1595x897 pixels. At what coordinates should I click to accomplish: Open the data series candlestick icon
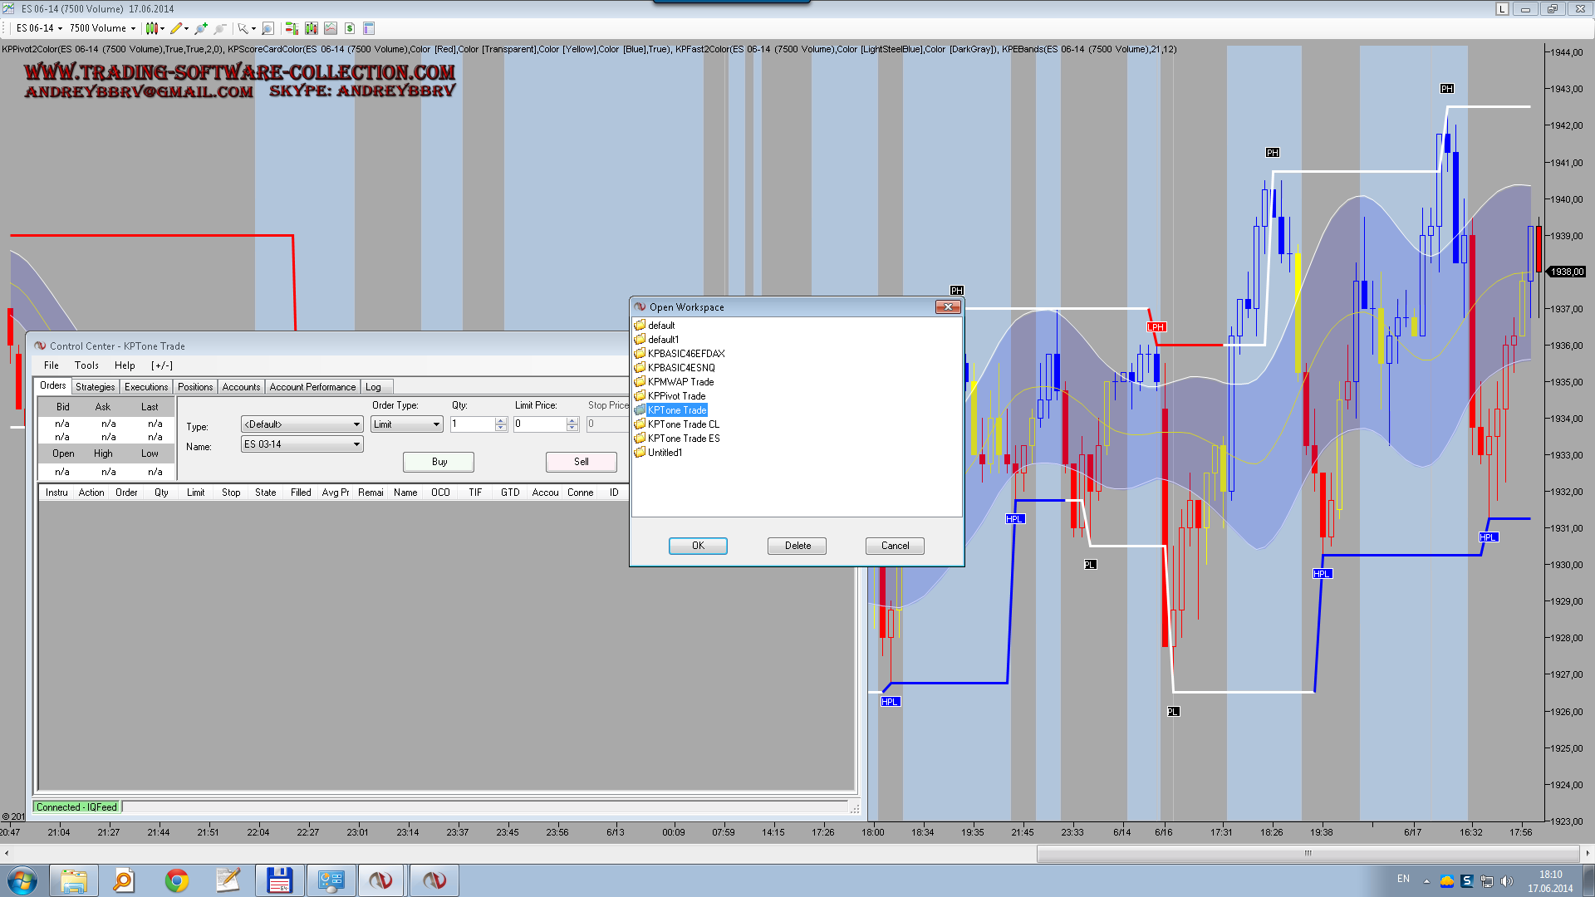coord(312,28)
